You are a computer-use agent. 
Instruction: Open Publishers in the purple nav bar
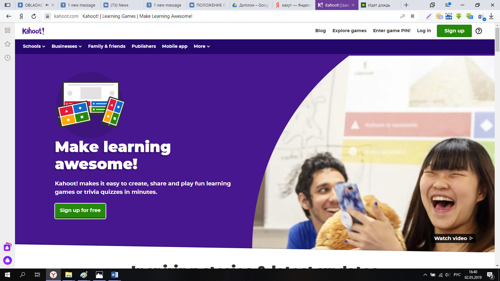pos(144,46)
